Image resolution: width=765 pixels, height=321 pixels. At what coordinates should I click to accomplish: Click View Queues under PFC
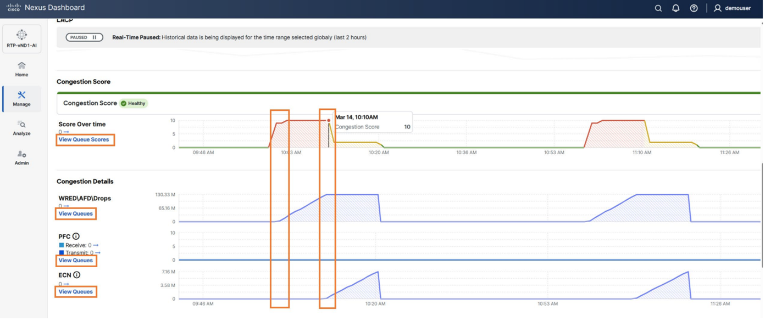coord(76,260)
